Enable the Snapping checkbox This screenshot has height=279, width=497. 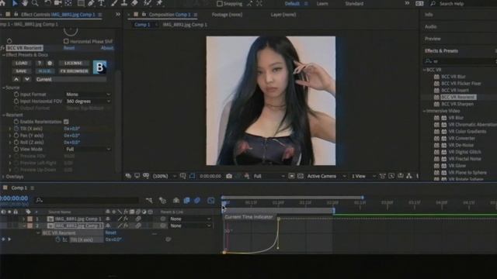pos(219,3)
